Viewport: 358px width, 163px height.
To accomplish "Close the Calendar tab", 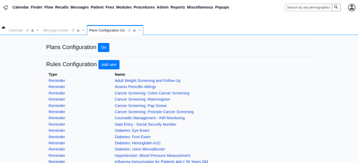I will (38, 30).
